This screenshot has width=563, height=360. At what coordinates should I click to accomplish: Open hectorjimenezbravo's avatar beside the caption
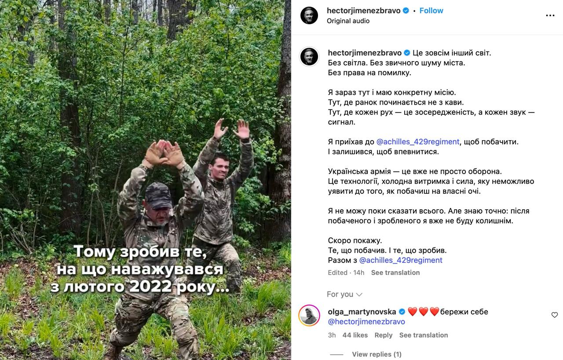tap(309, 57)
